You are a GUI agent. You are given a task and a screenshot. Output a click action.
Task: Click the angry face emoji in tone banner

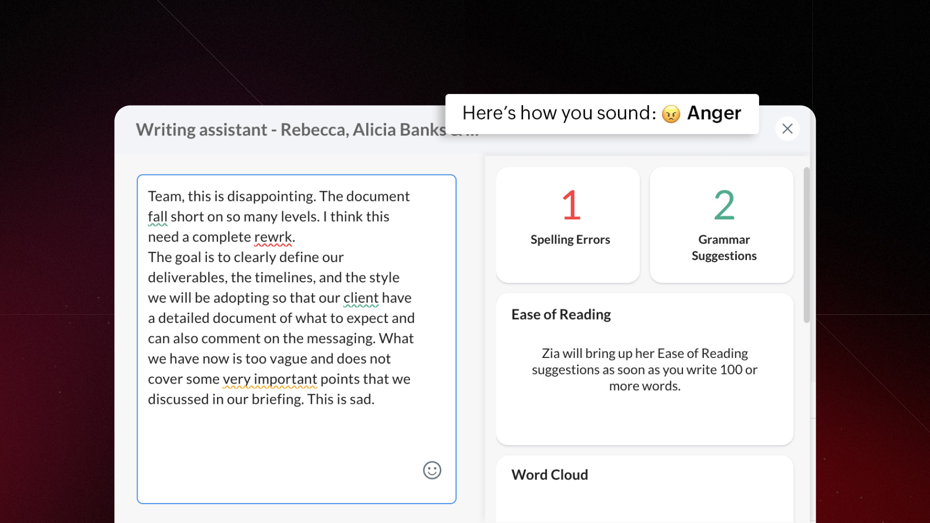(671, 114)
